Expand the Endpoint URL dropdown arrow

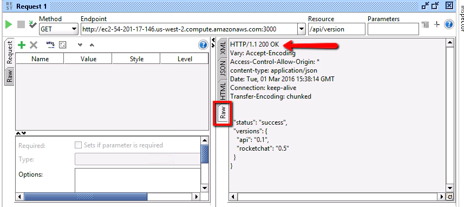(301, 29)
